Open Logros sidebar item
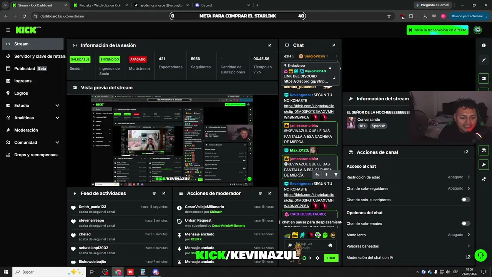492x277 pixels. [x=33, y=93]
